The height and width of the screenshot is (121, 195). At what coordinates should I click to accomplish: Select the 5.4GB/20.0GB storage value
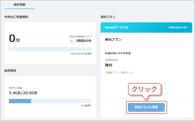tap(23, 93)
